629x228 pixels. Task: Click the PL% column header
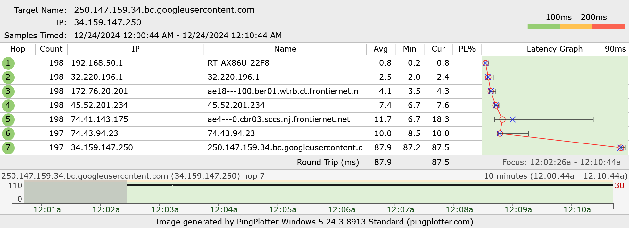point(467,49)
